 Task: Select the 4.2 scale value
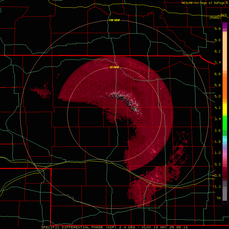[218, 108]
